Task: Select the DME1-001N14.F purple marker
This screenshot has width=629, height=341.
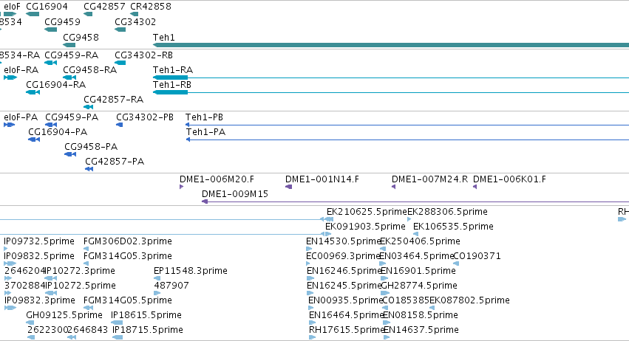Action: [288, 187]
